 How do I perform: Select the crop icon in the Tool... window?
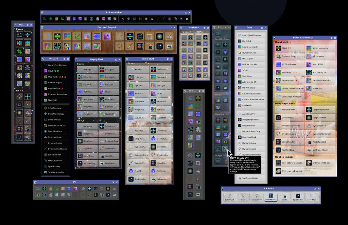click(x=198, y=106)
